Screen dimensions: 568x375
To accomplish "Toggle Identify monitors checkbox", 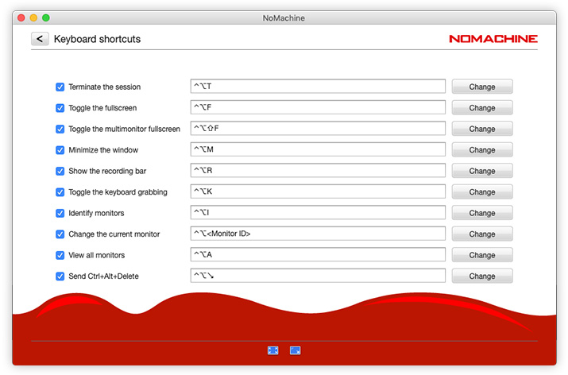I will 60,213.
